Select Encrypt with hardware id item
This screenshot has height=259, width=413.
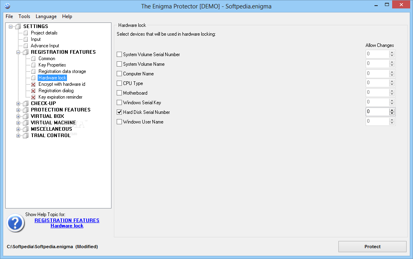(62, 84)
